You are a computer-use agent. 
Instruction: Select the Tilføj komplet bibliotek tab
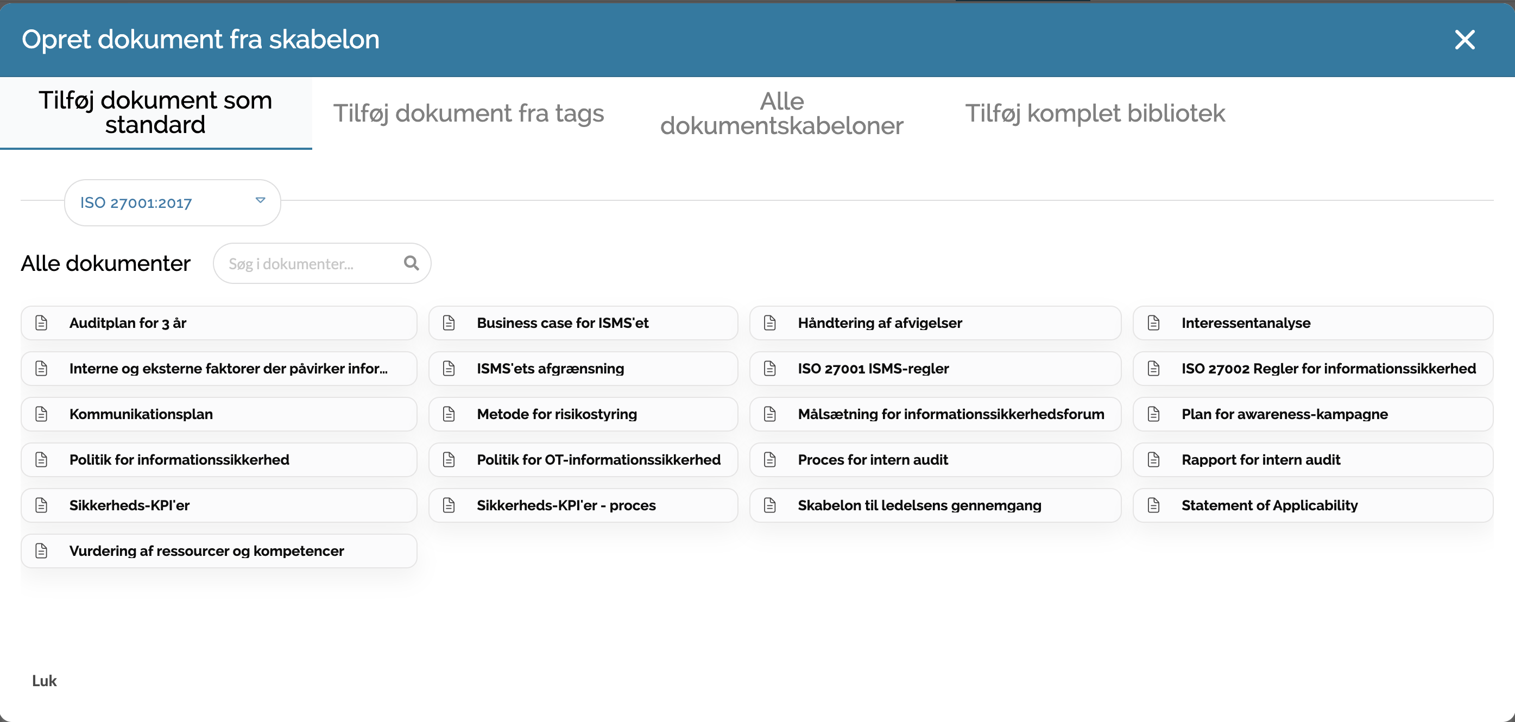(x=1095, y=113)
